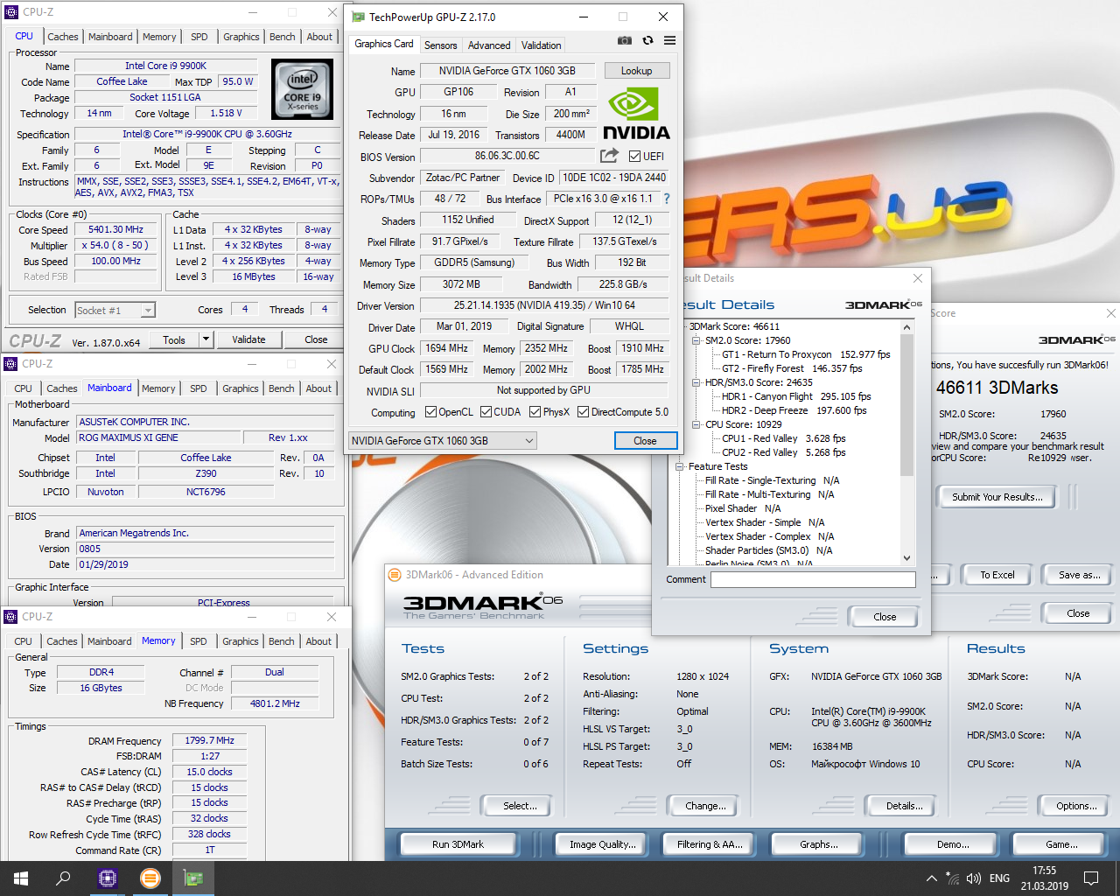Click the GPU-Z taskbar icon
1120x896 pixels.
[x=192, y=878]
